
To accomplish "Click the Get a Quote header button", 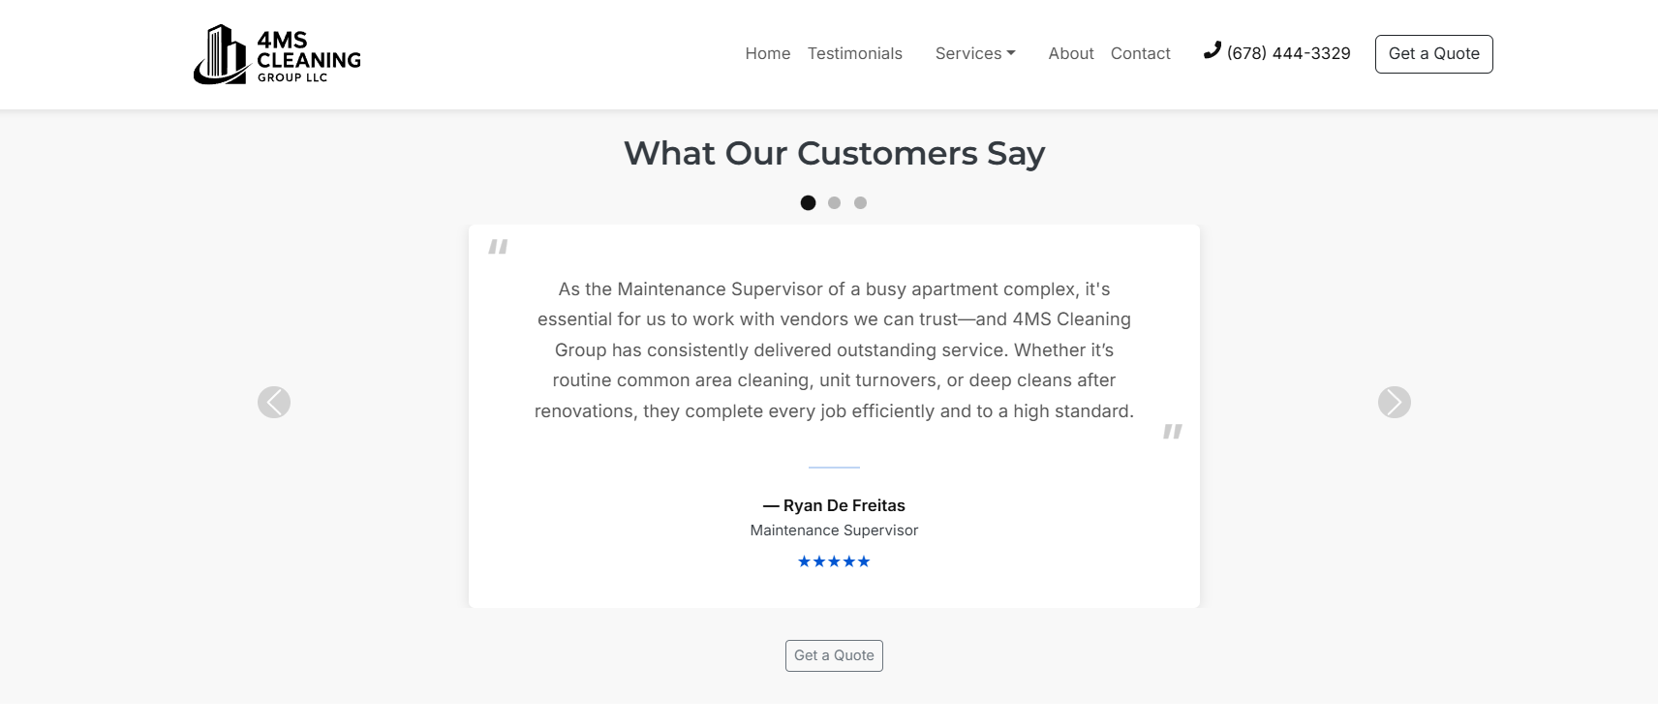I will click(1433, 53).
